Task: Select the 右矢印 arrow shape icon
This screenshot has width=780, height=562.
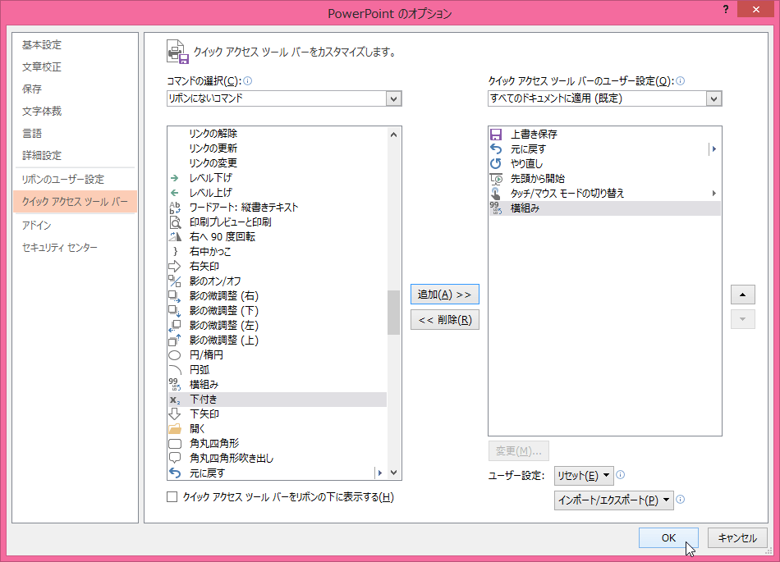Action: pyautogui.click(x=175, y=267)
